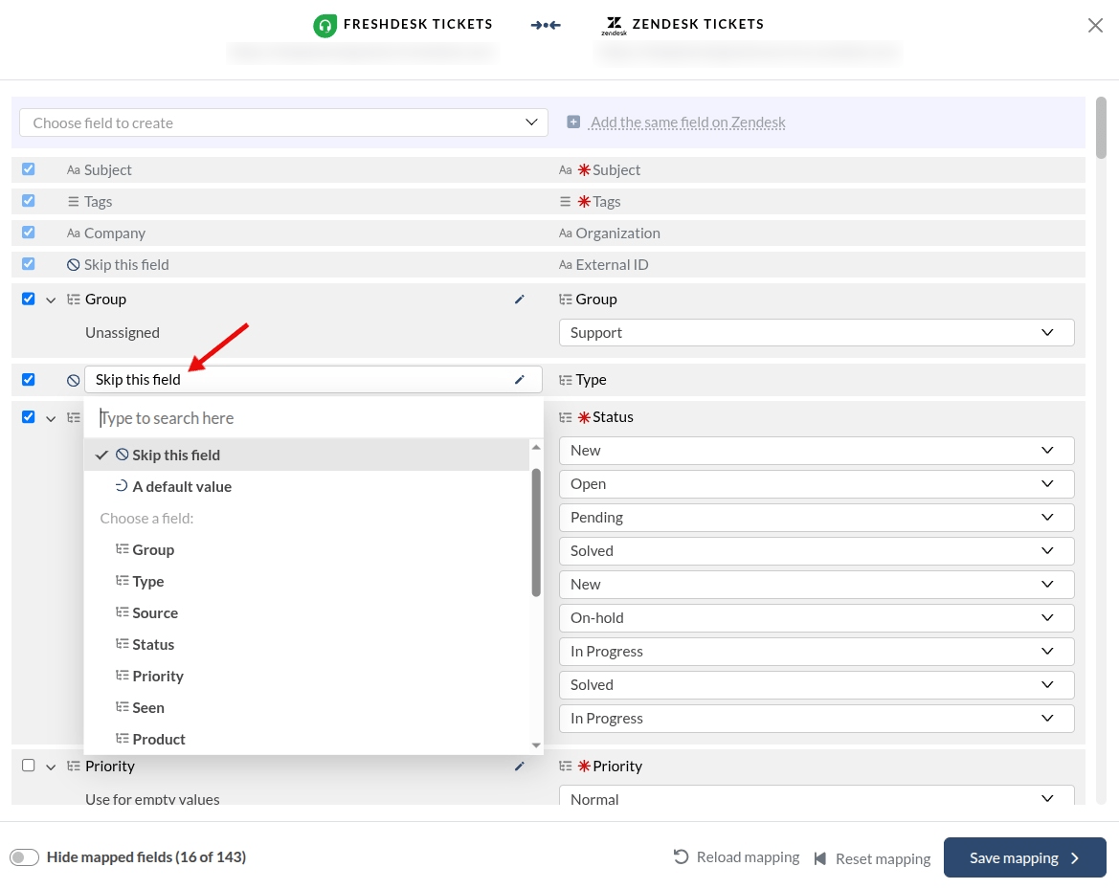The image size is (1119, 889).
Task: Click the Aa icon beside Organization
Action: (565, 233)
